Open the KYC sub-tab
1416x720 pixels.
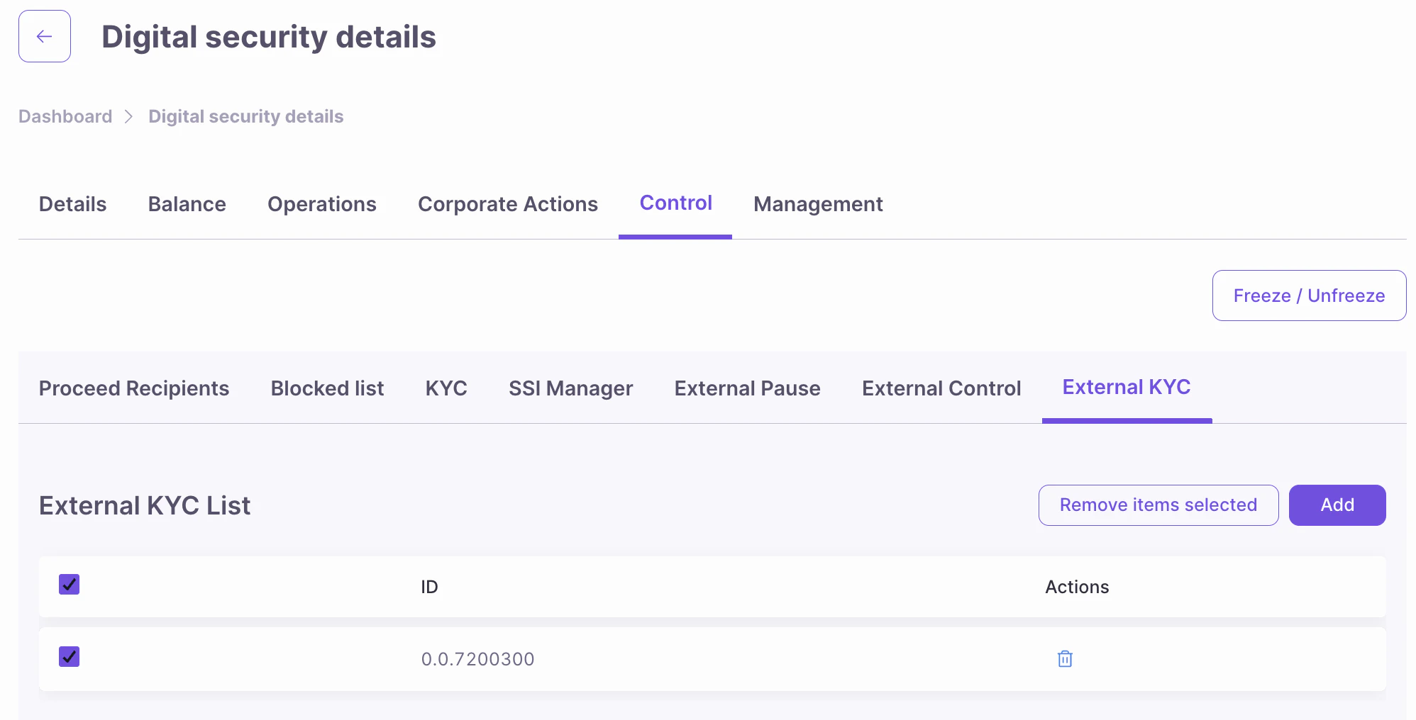(446, 388)
